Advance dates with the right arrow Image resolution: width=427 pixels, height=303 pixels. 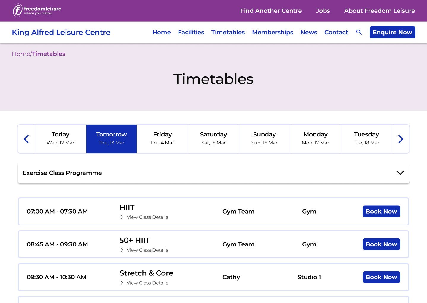[x=401, y=139]
